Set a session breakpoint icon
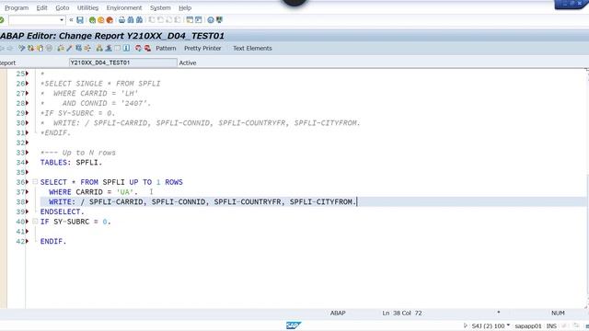Viewport: 589px width, 331px height. pos(138,48)
